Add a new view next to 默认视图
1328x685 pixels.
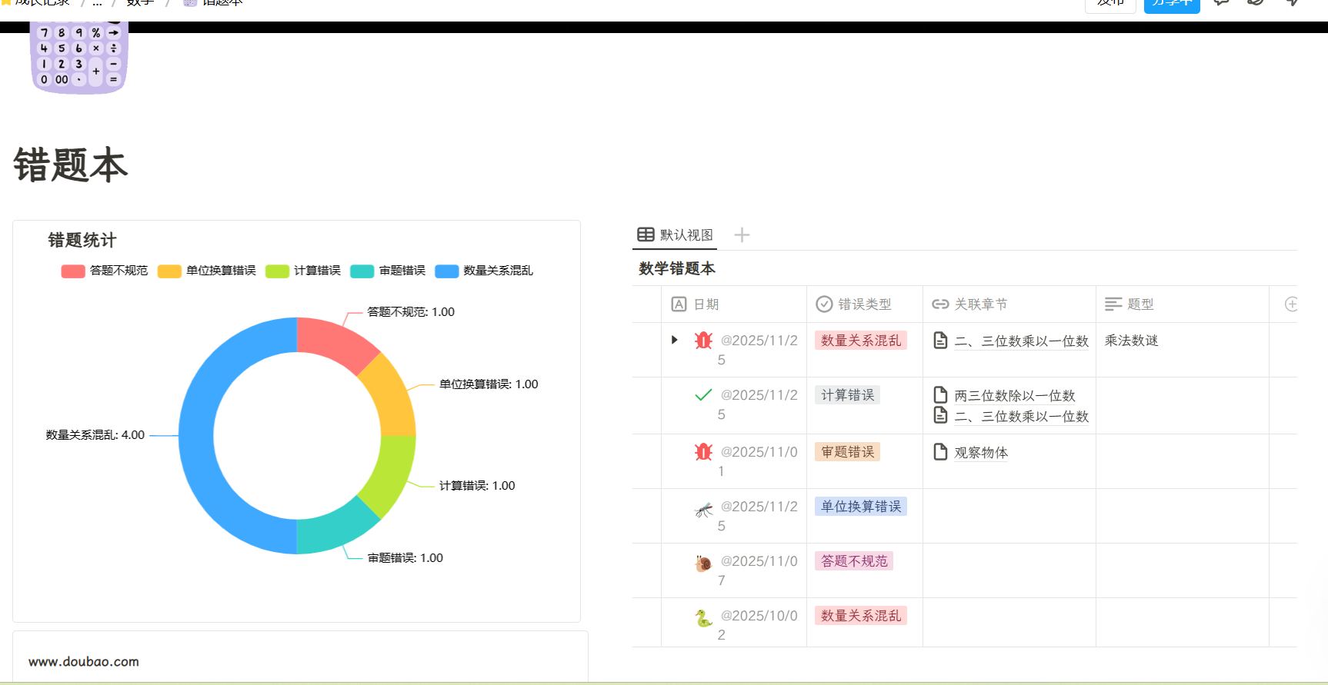(742, 235)
